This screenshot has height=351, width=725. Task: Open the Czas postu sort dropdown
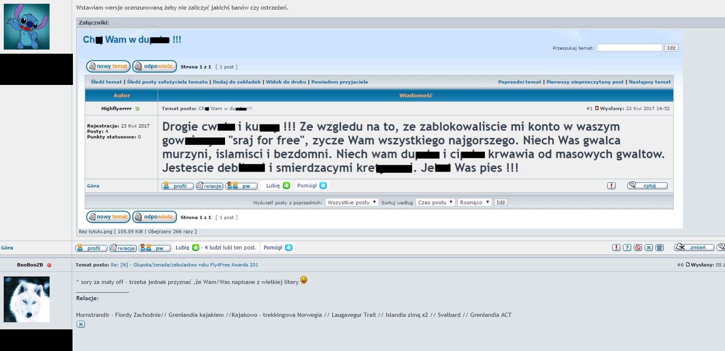(x=435, y=202)
